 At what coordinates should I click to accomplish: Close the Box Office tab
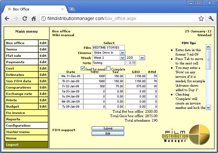pos(63,9)
